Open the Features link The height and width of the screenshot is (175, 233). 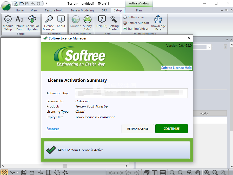[x=53, y=129]
